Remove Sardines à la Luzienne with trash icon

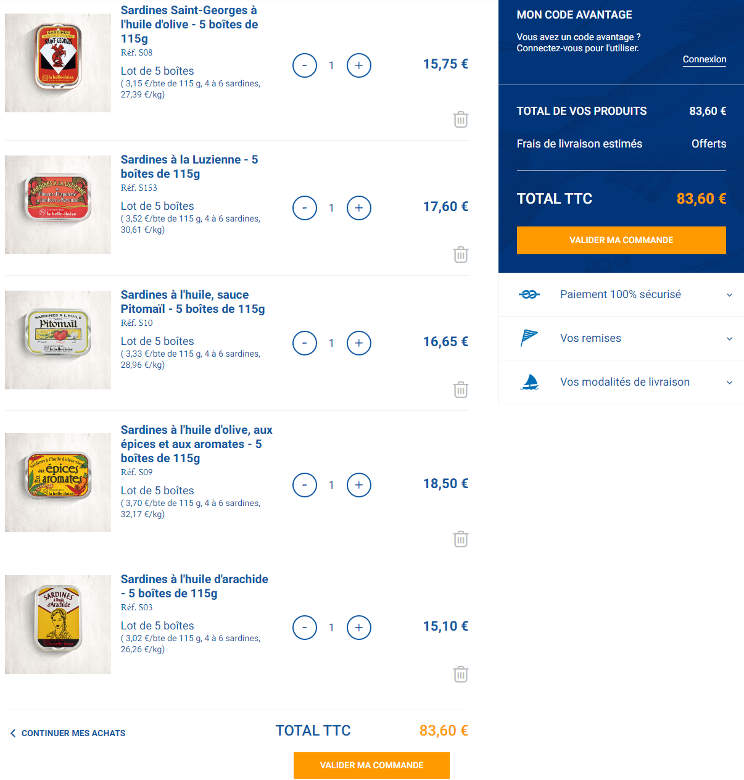pos(461,255)
